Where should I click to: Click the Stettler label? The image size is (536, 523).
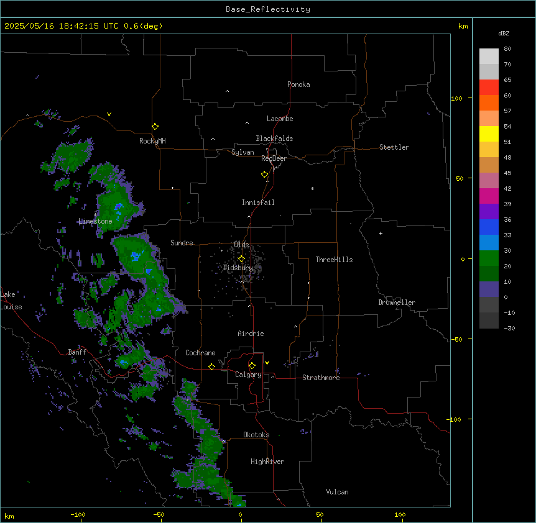click(394, 147)
